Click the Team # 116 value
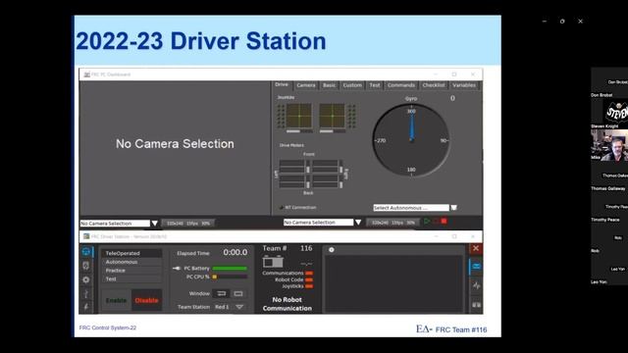The image size is (628, 353). 306,248
